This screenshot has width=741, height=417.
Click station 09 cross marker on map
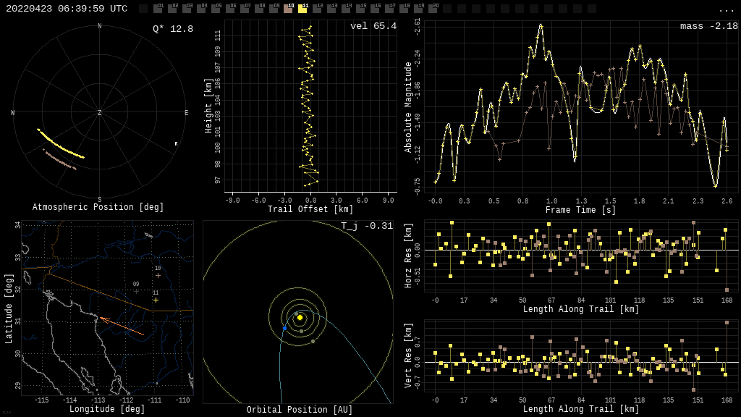136,291
